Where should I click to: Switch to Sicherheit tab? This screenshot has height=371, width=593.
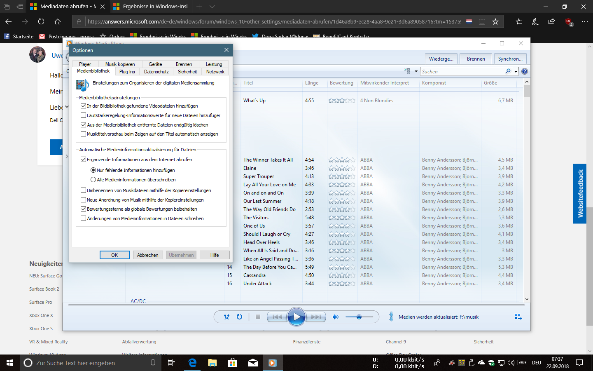pos(187,72)
